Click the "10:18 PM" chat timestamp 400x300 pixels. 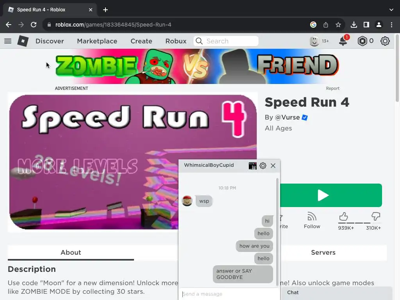(x=227, y=188)
